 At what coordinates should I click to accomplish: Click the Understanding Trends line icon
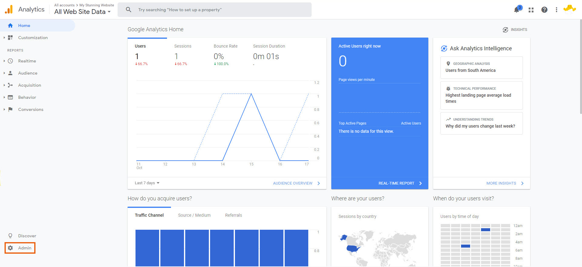(448, 119)
